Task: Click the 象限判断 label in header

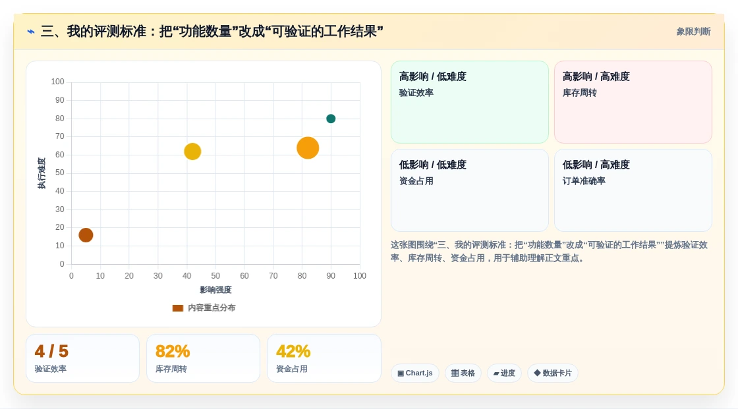Action: click(x=693, y=32)
